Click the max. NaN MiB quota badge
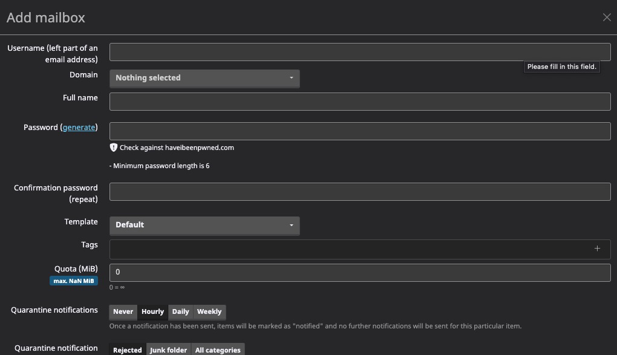The width and height of the screenshot is (617, 355). point(74,281)
